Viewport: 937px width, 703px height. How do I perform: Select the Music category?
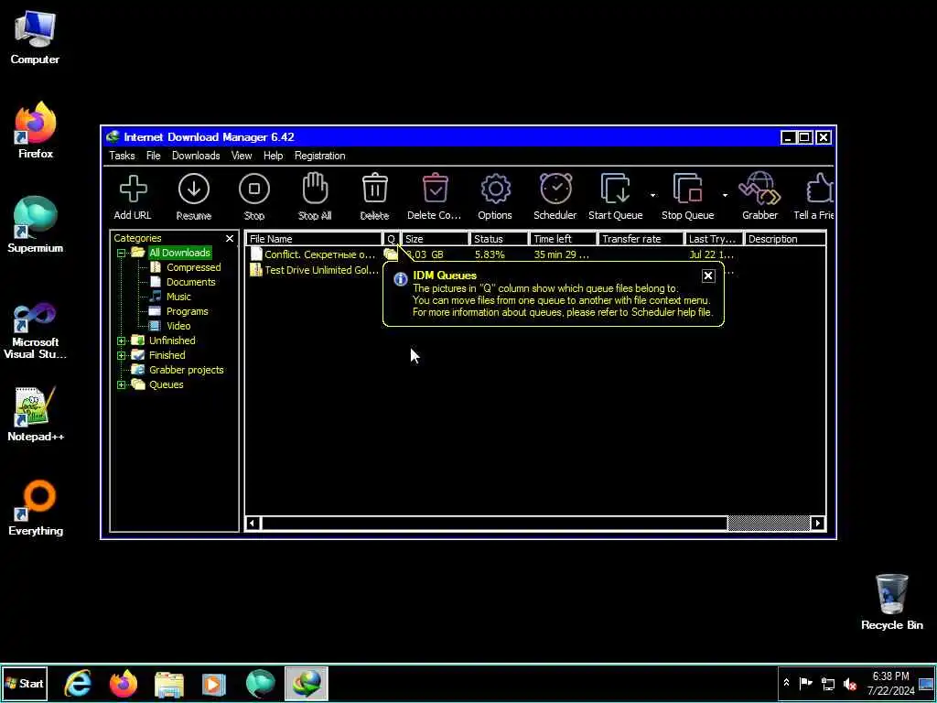coord(178,297)
